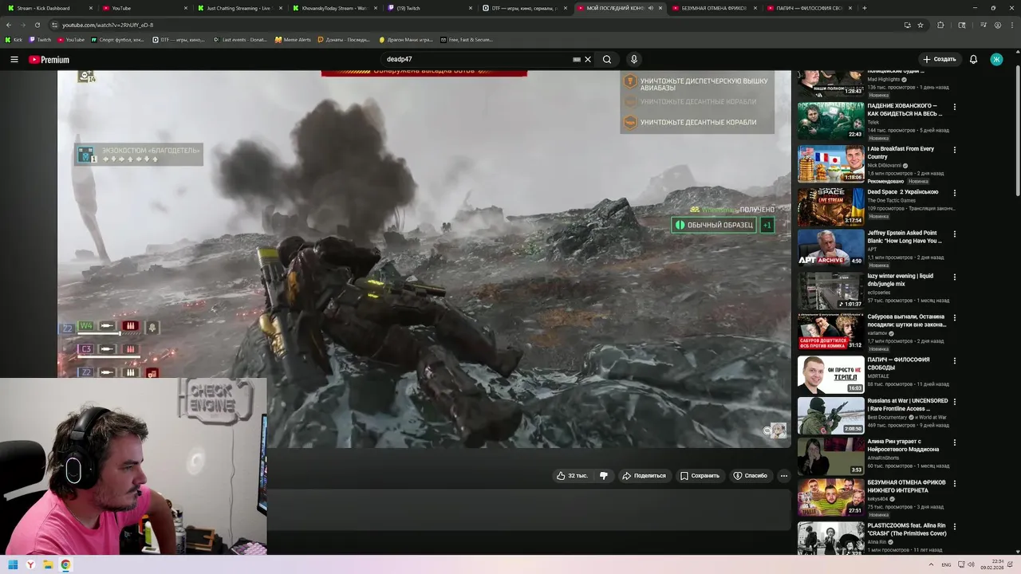Open Meme Alerts bookmark

[293, 39]
